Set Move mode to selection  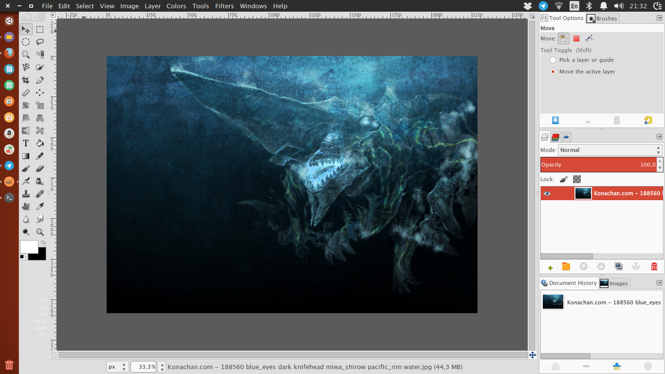click(576, 38)
